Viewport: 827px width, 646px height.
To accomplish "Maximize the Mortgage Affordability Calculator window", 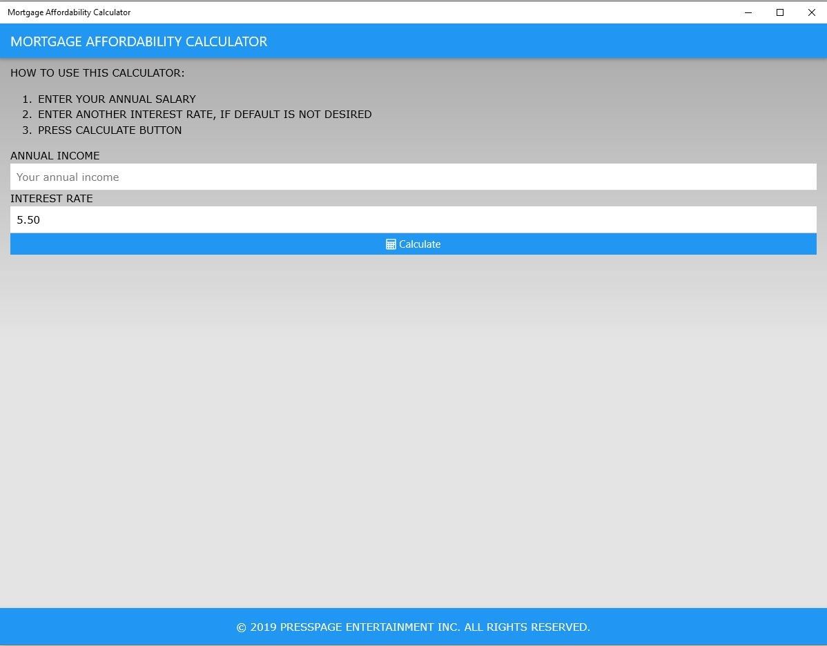I will (x=779, y=12).
